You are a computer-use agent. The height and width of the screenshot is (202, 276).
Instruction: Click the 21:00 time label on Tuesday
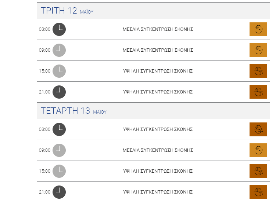pos(44,92)
